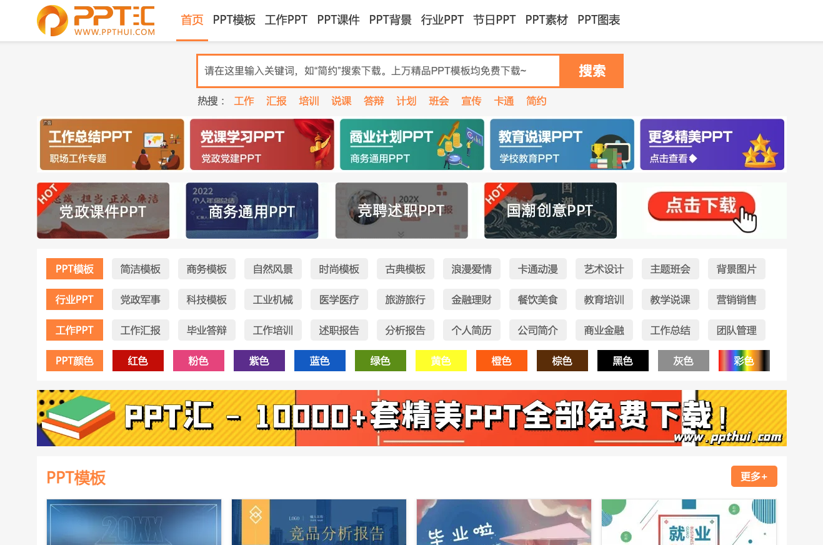Viewport: 823px width, 545px height.
Task: Open the 首页 nav tab
Action: pyautogui.click(x=192, y=20)
